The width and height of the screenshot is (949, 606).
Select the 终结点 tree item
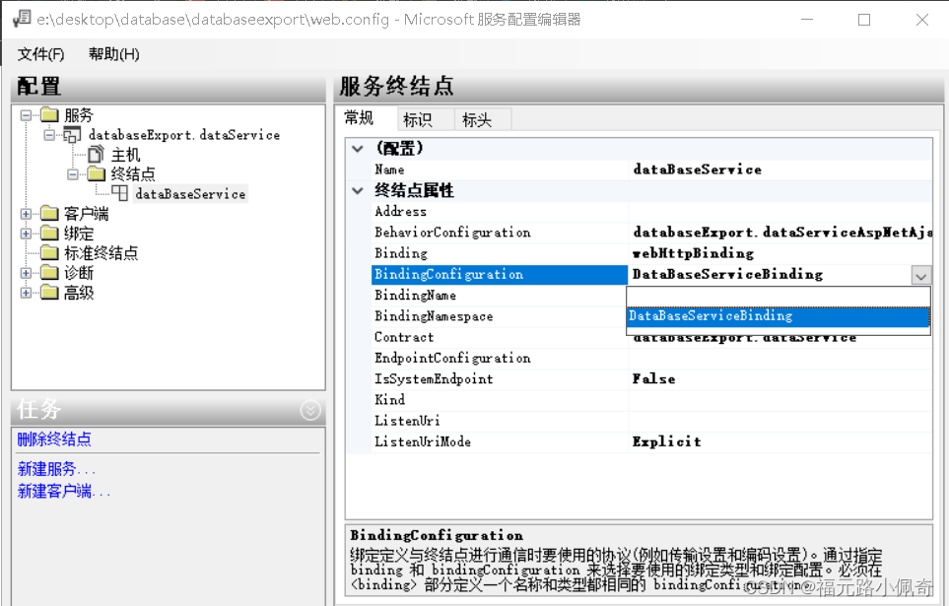(x=133, y=174)
